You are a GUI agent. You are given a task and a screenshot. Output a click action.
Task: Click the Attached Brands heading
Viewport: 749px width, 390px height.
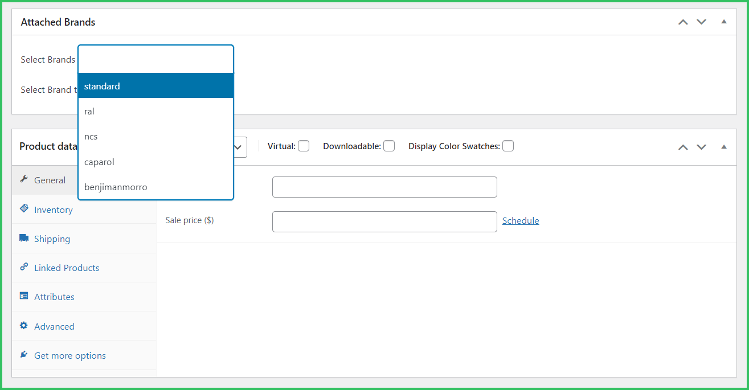pos(58,22)
